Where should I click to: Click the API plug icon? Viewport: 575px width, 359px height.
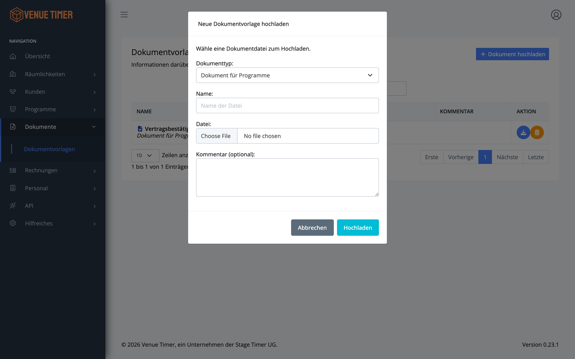pyautogui.click(x=13, y=205)
